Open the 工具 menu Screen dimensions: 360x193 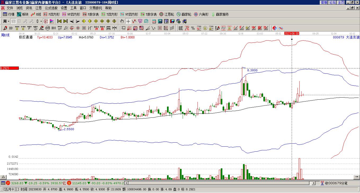[73, 8]
